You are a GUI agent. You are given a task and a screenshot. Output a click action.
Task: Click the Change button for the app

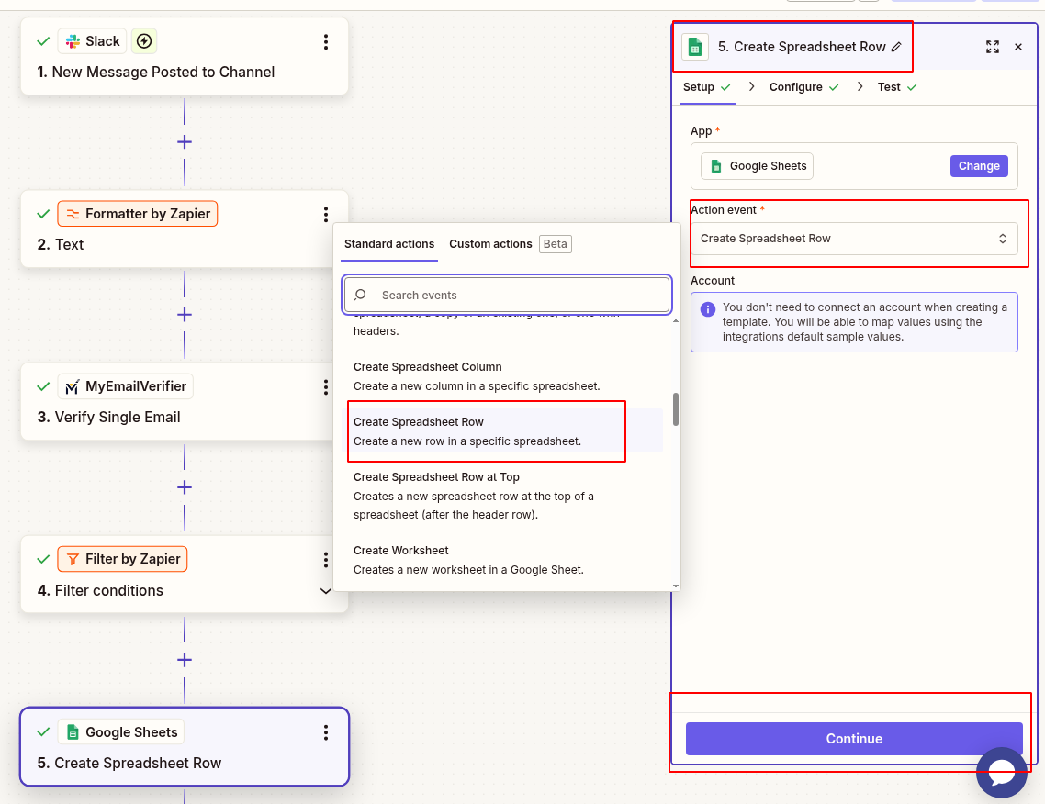click(978, 166)
